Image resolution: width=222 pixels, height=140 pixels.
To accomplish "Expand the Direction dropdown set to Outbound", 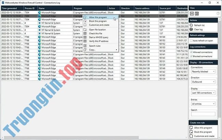I will pos(203,82).
